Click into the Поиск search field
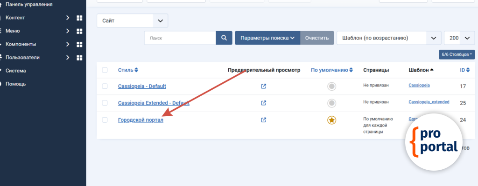 click(x=180, y=38)
